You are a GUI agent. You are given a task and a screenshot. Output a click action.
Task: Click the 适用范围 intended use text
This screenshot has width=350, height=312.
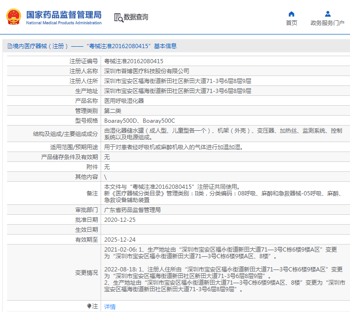pyautogui.click(x=173, y=147)
